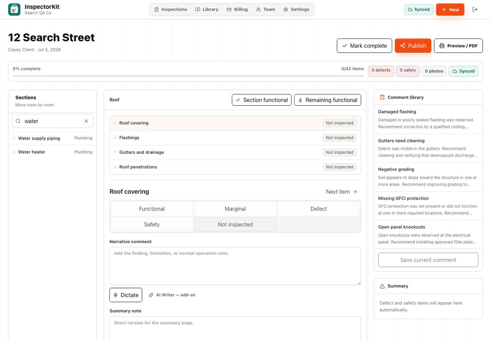Set status to Defect

point(318,209)
